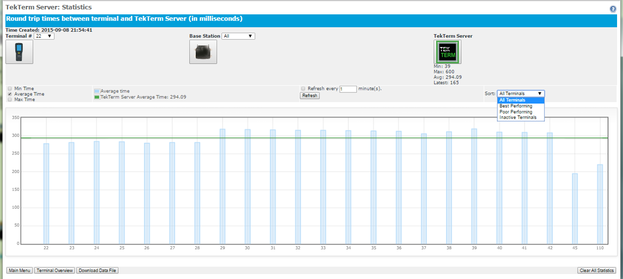
Task: Click the TekTerm Server logo icon
Action: [447, 51]
